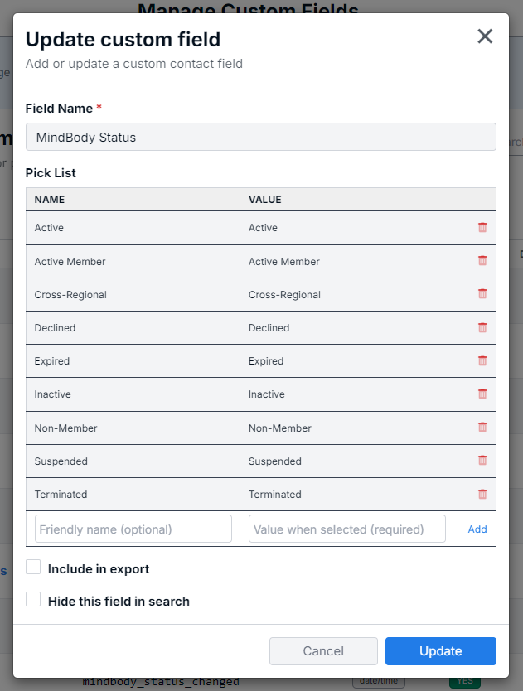Focus the Friendly name input field

[133, 529]
